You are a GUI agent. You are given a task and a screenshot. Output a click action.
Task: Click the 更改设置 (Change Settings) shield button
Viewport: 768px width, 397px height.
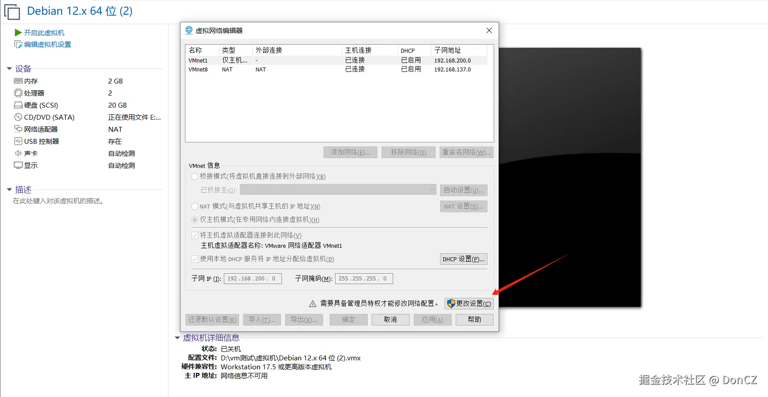(469, 304)
